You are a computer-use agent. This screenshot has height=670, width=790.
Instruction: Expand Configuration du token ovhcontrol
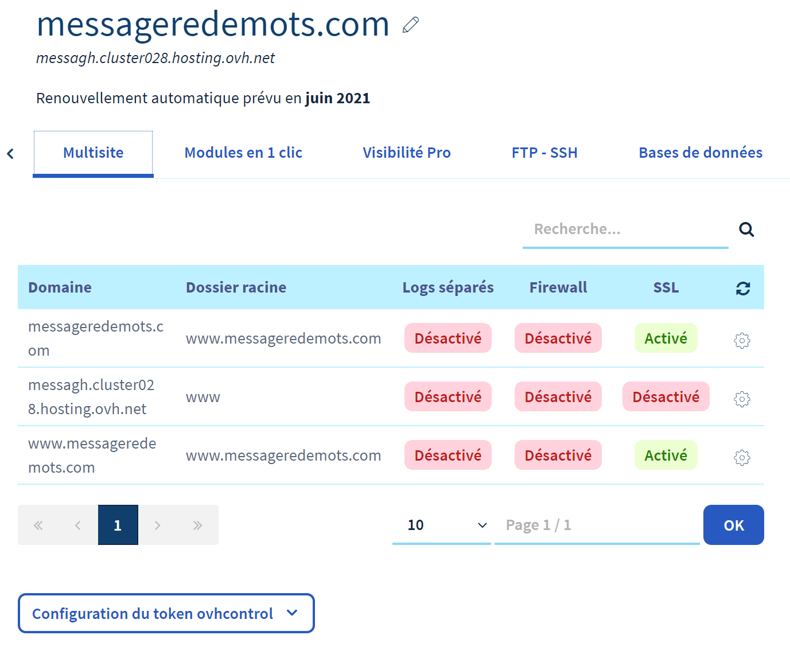click(166, 614)
